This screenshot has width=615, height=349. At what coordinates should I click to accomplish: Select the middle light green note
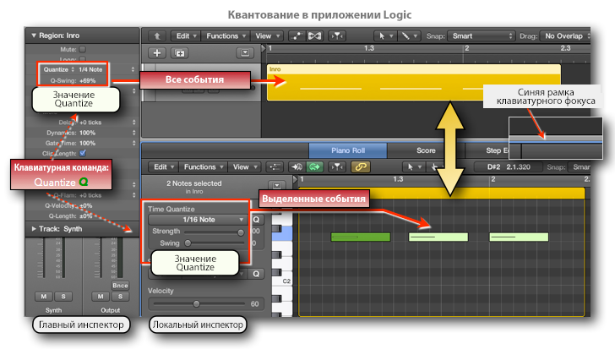(x=438, y=237)
